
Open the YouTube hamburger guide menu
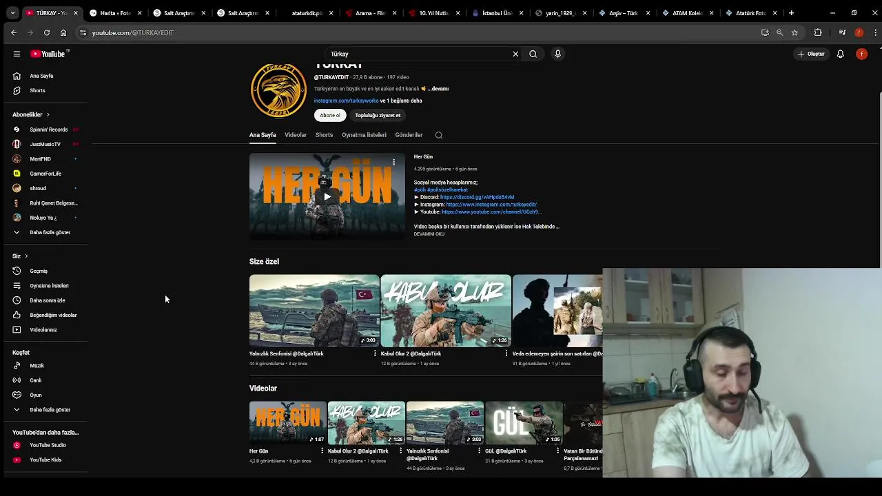tap(17, 54)
